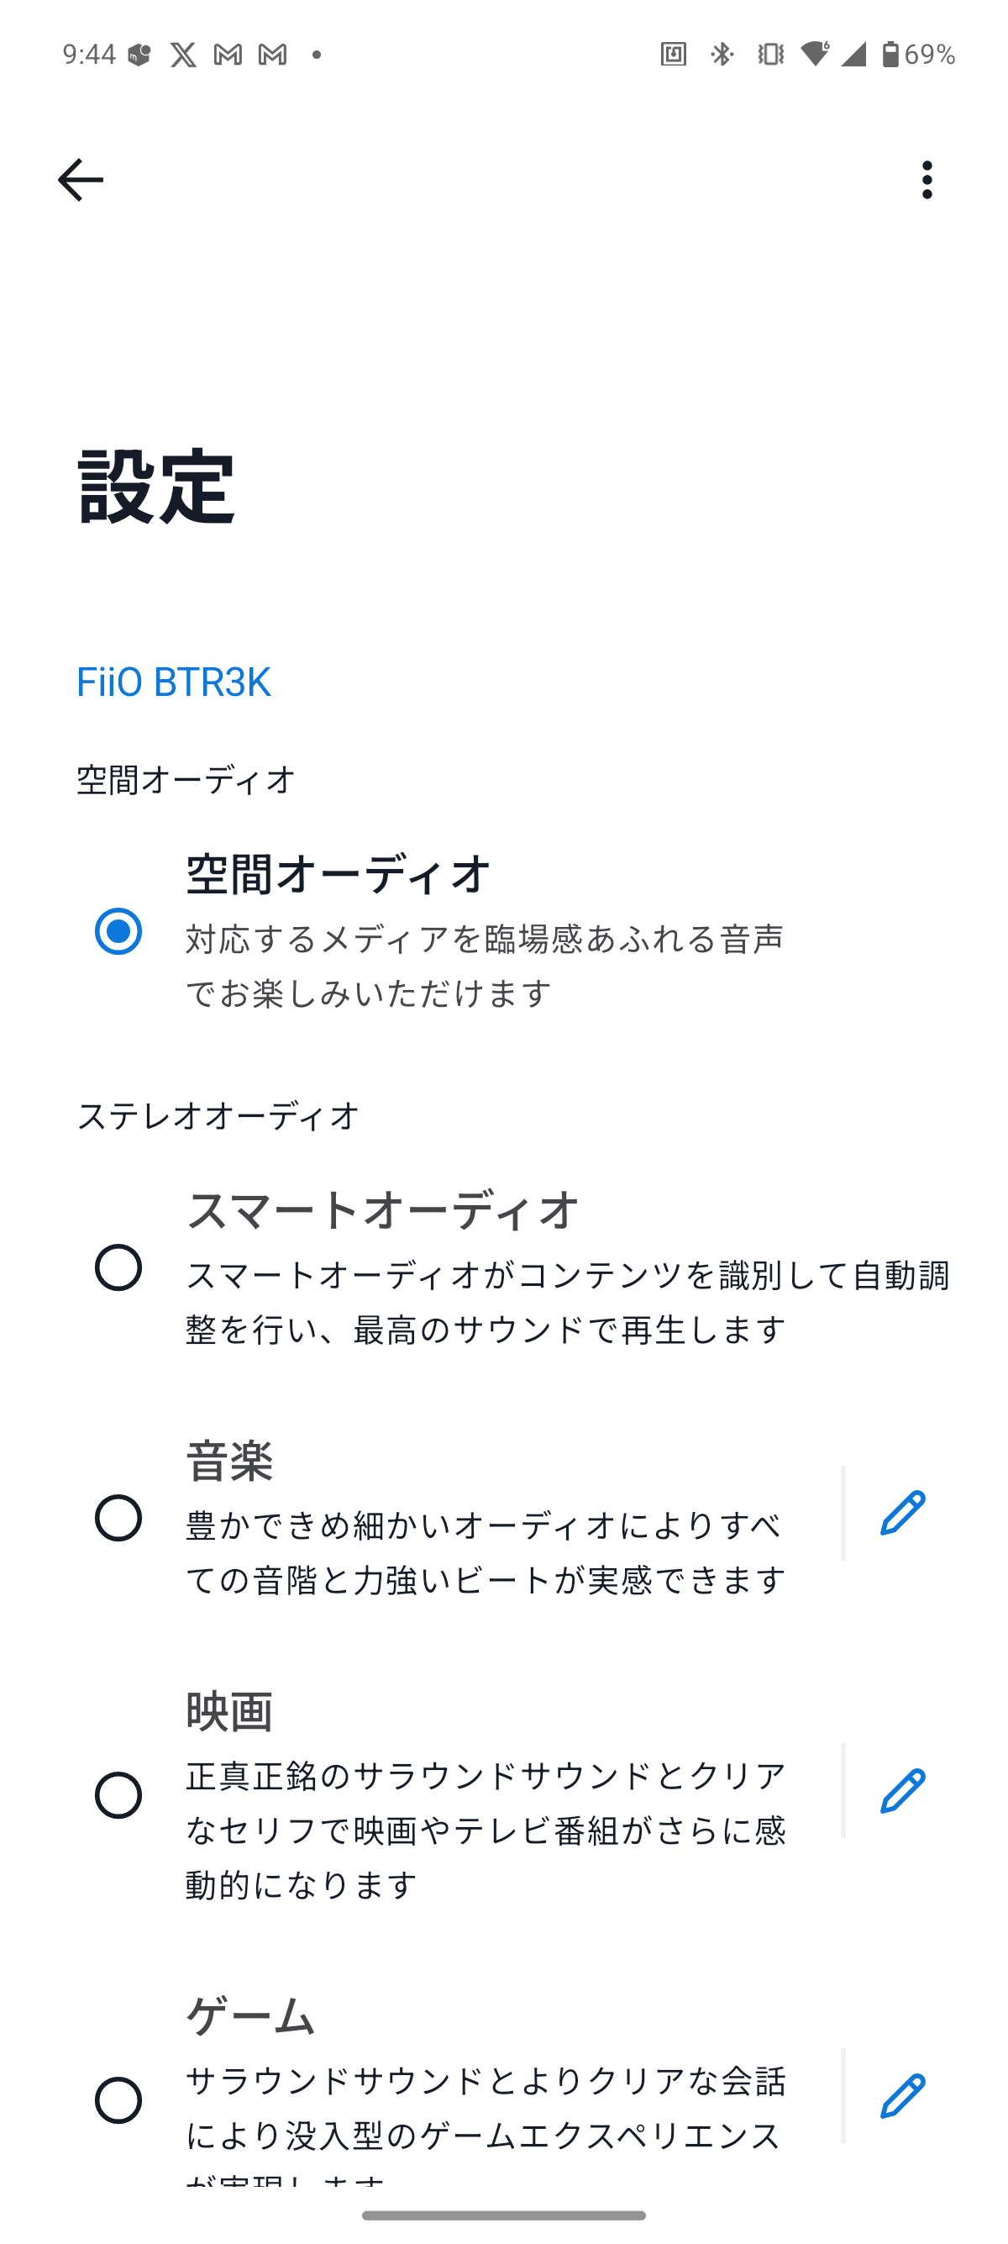Tap the スマートオーディオ description text
Viewport: 1008px width, 2244px height.
tap(566, 1303)
